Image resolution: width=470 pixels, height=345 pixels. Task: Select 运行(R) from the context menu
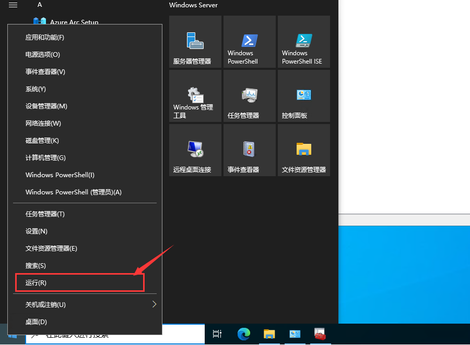click(x=79, y=282)
